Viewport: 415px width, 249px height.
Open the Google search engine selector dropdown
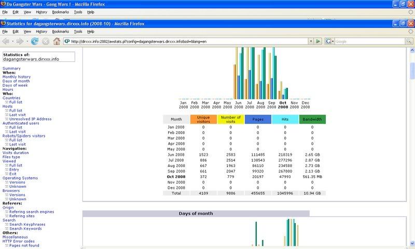pyautogui.click(x=331, y=41)
